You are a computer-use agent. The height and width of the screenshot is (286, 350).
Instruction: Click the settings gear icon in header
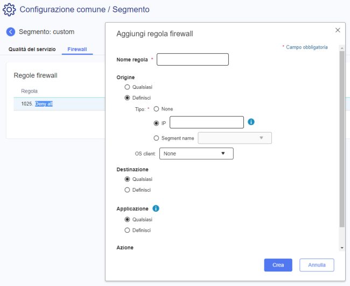point(9,10)
